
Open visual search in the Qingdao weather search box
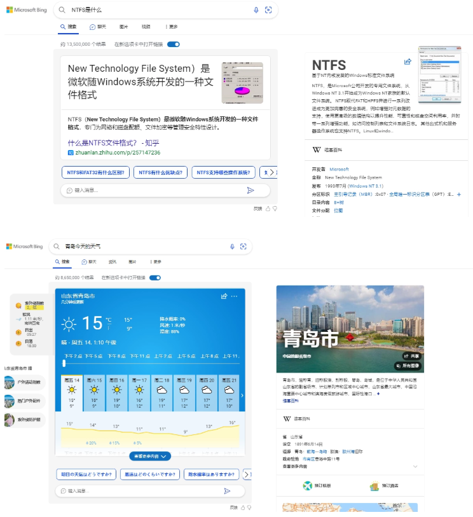pyautogui.click(x=243, y=246)
